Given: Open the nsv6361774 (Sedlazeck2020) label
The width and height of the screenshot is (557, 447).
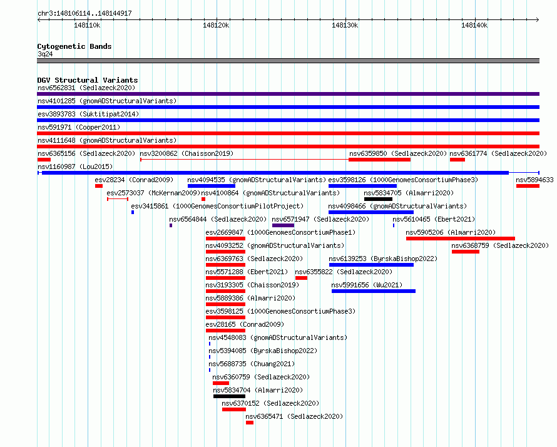Looking at the screenshot, I should tap(498, 153).
